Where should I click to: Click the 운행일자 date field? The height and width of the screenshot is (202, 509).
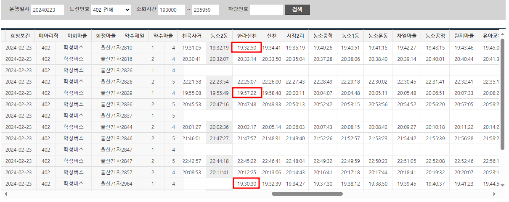(x=48, y=10)
